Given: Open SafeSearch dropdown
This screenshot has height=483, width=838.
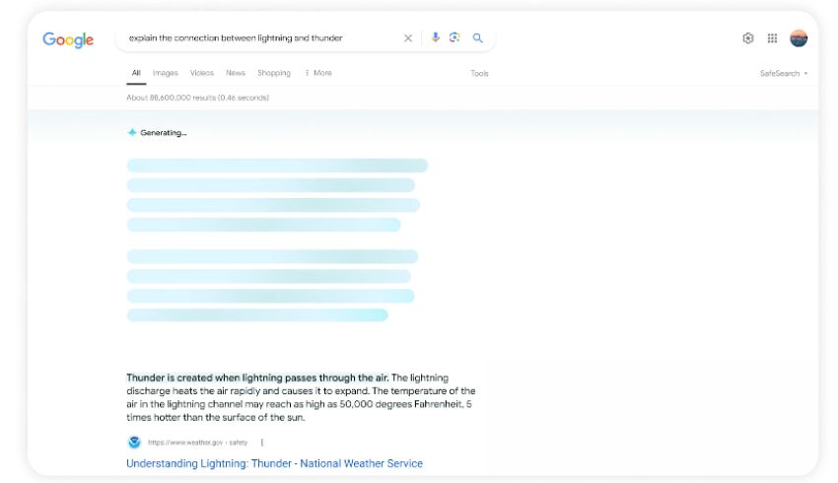Looking at the screenshot, I should tap(784, 74).
